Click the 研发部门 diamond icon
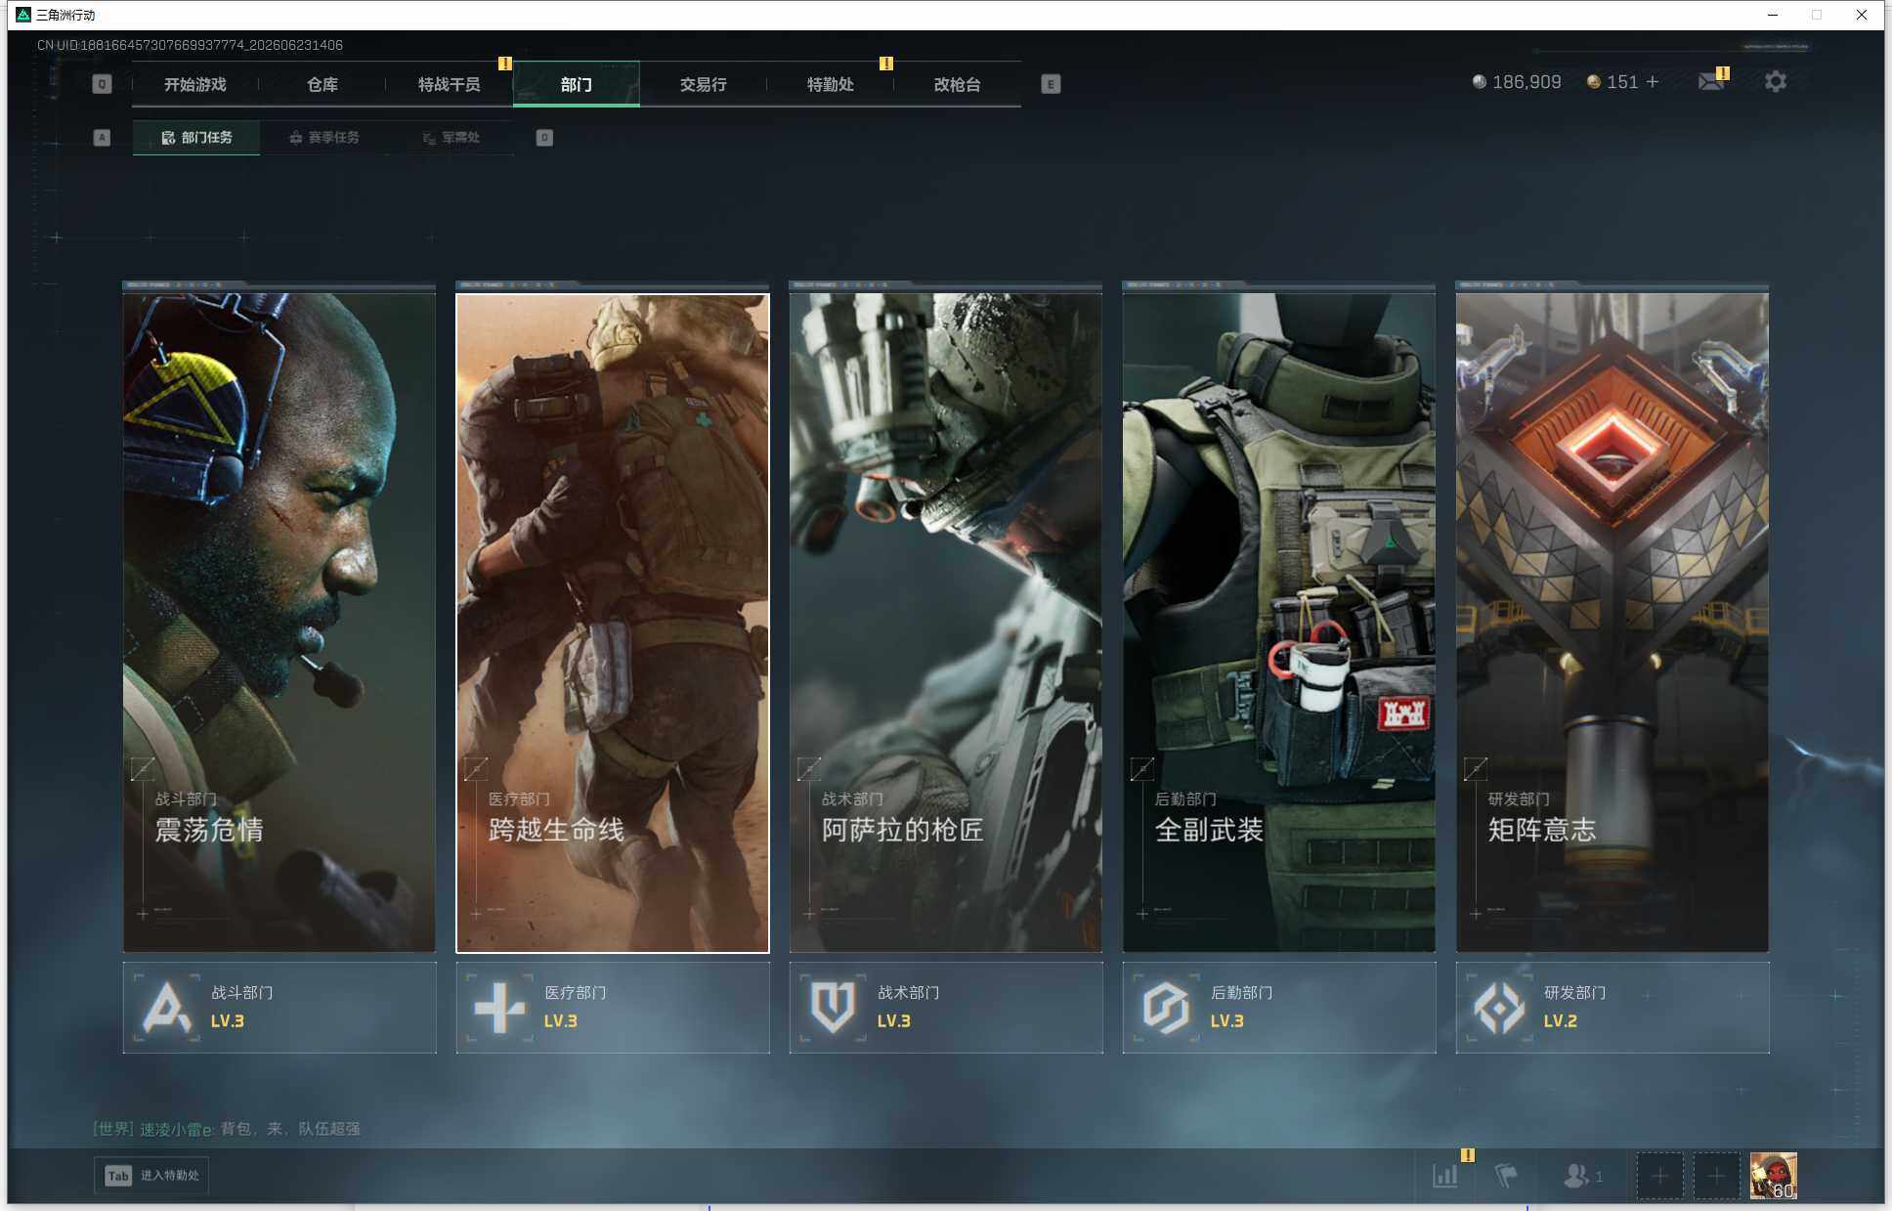The height and width of the screenshot is (1211, 1892). point(1500,1008)
